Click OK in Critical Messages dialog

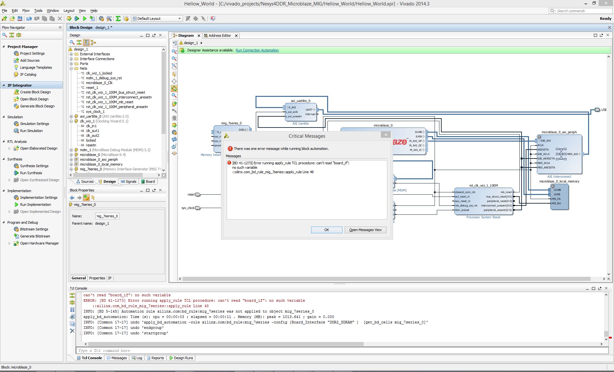327,230
